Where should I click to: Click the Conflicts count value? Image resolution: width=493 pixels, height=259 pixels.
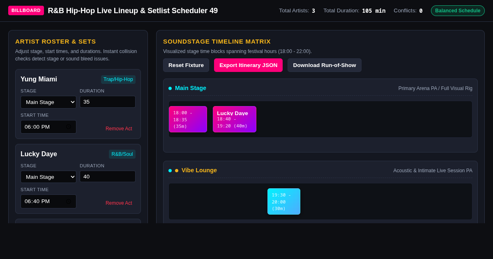pos(421,11)
